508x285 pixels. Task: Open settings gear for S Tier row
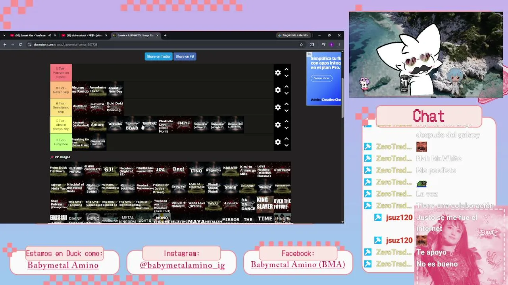(x=278, y=73)
